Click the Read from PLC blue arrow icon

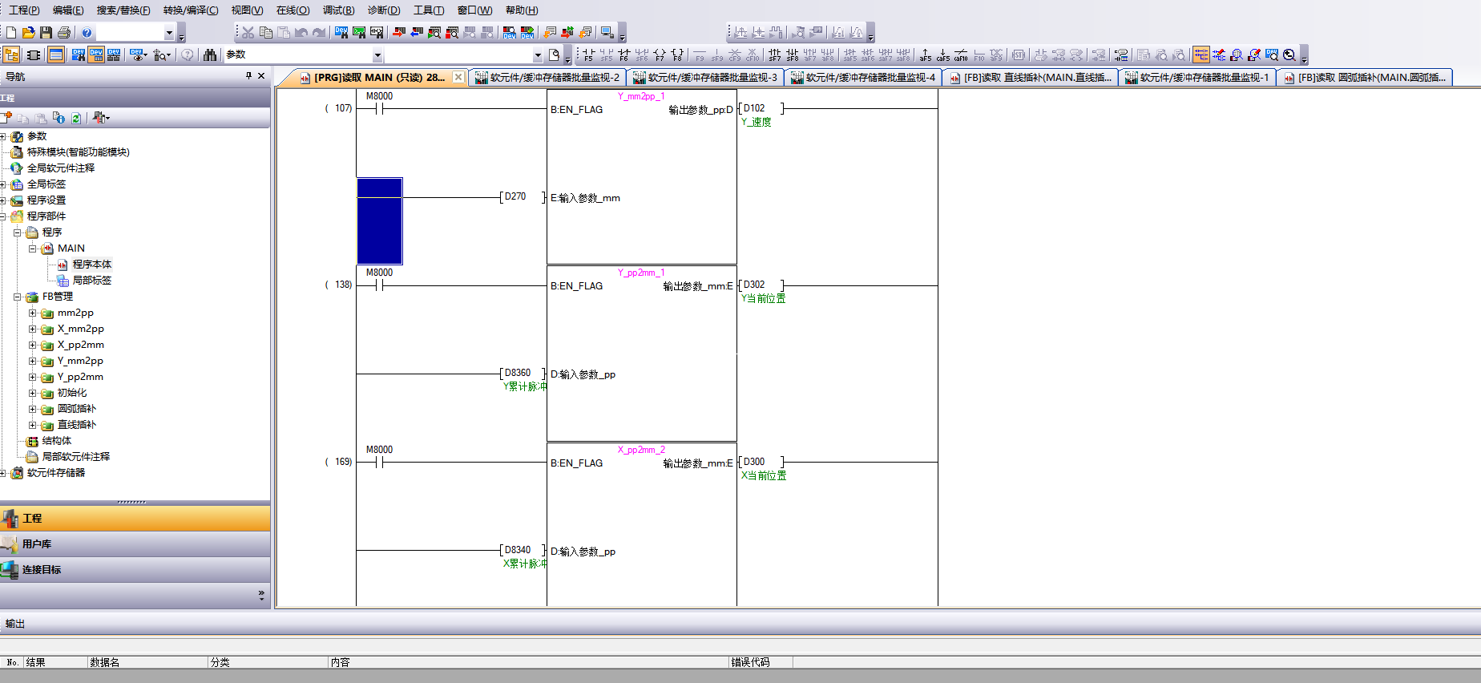click(x=417, y=33)
